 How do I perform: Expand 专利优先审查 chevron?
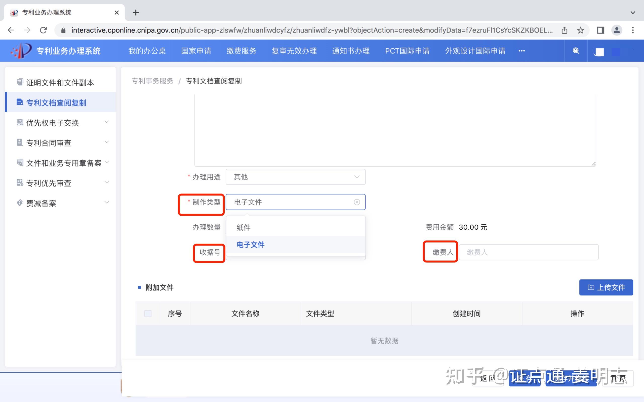pos(107,182)
